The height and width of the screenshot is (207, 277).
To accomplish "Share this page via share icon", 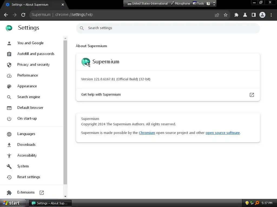I will click(217, 15).
